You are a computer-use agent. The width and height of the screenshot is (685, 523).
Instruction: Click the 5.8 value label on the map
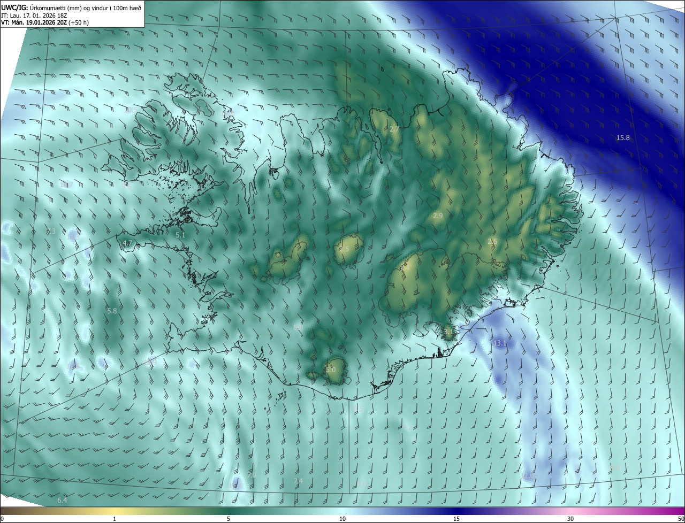(x=112, y=311)
